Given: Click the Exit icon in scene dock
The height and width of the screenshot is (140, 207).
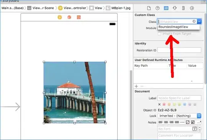Looking at the screenshot, I should [79, 17].
